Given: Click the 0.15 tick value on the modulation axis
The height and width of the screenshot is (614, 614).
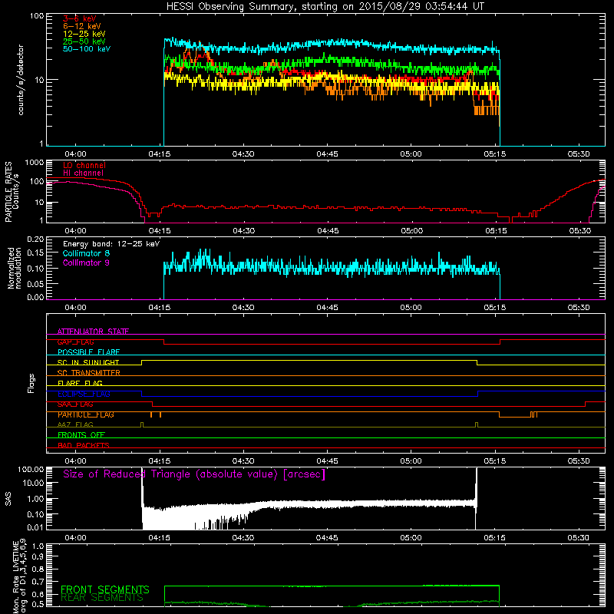Looking at the screenshot, I should coord(35,253).
